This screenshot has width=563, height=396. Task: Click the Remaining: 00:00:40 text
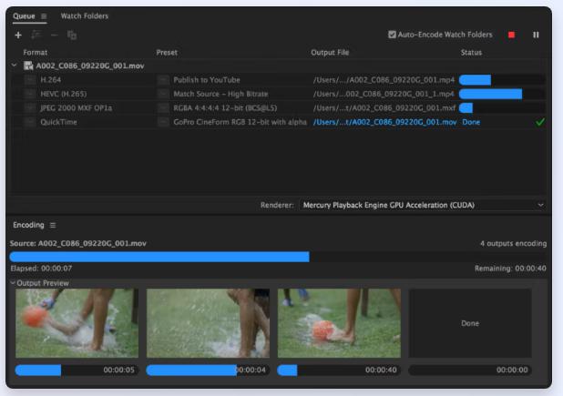(x=510, y=269)
